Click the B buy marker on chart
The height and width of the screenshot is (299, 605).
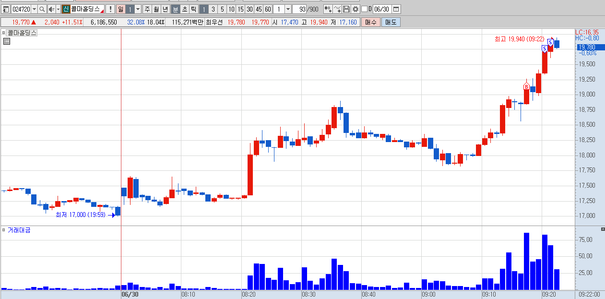[526, 86]
